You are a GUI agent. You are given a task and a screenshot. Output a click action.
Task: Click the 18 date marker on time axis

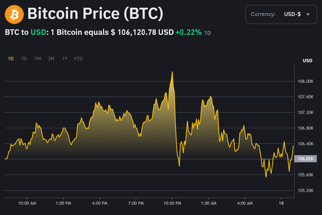point(281,204)
